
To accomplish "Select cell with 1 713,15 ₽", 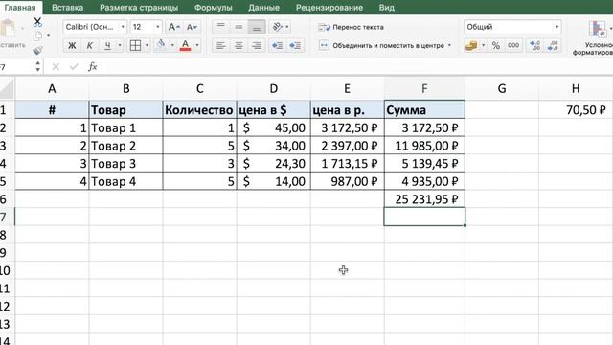I will (347, 164).
